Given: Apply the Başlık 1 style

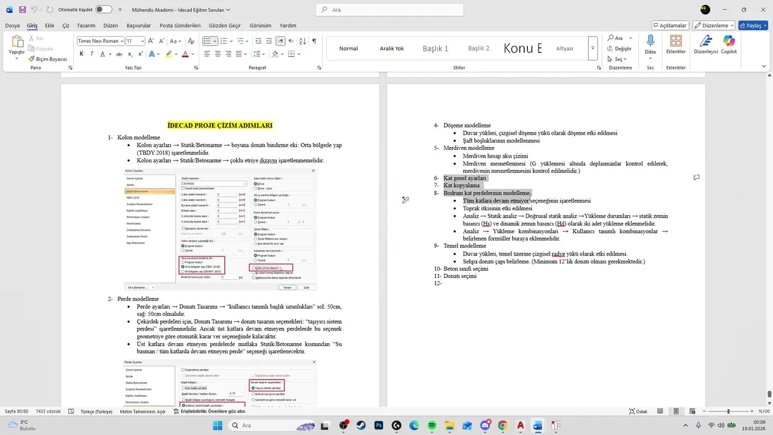Looking at the screenshot, I should (435, 48).
